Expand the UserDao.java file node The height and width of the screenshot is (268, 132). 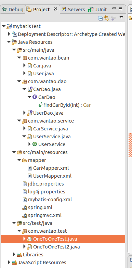click(x=24, y=113)
